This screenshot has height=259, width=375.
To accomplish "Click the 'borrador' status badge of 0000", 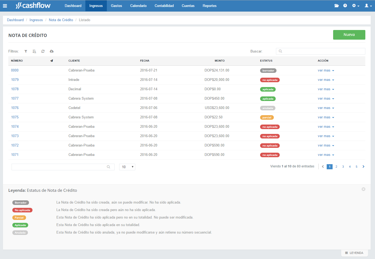I will click(x=268, y=71).
